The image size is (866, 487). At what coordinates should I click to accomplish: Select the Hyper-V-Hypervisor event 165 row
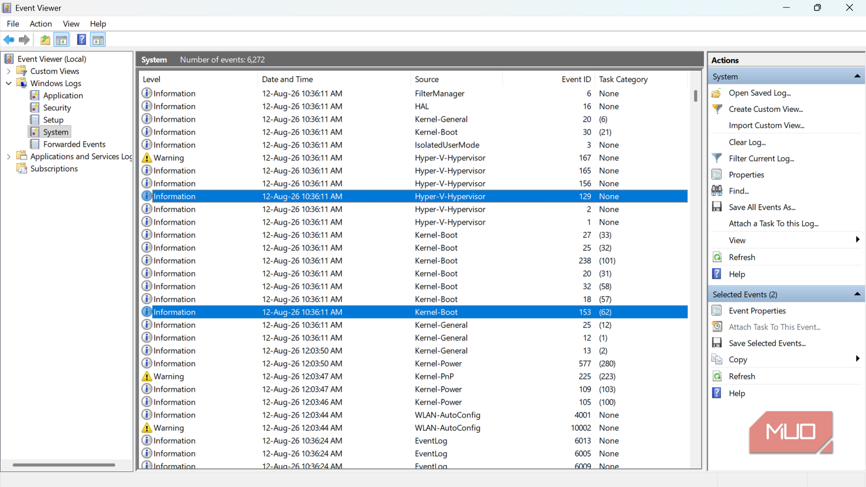[414, 171]
